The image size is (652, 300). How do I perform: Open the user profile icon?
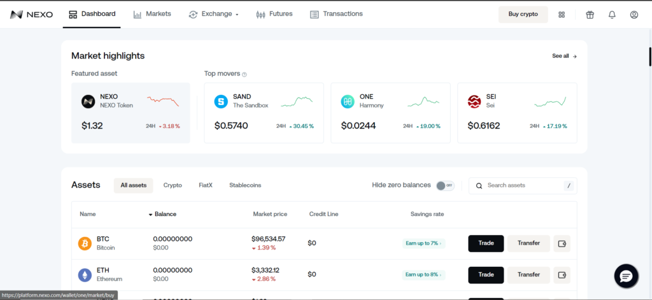point(634,15)
